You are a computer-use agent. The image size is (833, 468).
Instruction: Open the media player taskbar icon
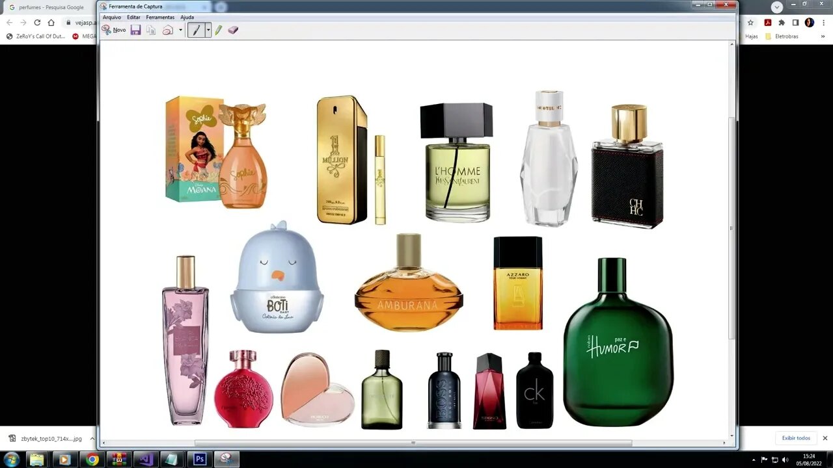pos(64,460)
